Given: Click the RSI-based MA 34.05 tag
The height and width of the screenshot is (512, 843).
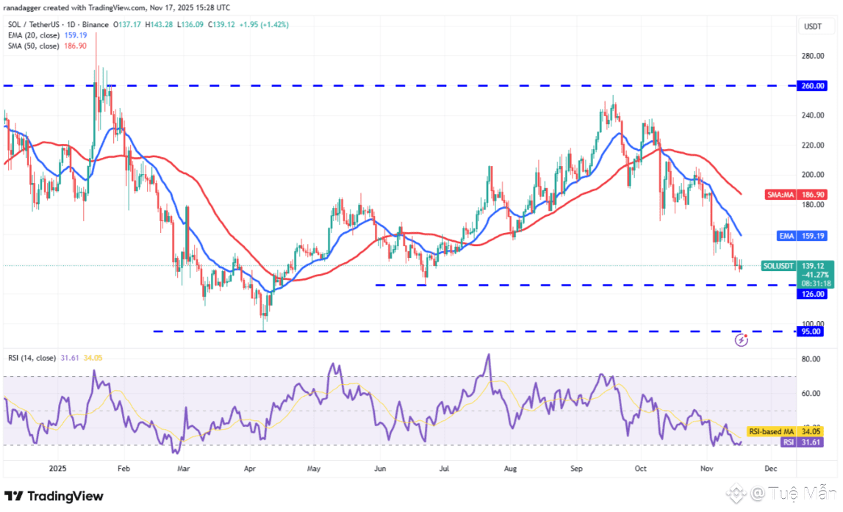Looking at the screenshot, I should click(x=786, y=431).
